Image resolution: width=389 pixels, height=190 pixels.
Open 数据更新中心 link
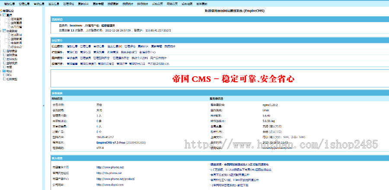[x=147, y=52]
